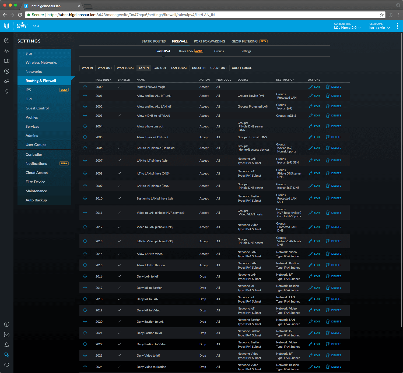The height and width of the screenshot is (373, 403).
Task: Click the pencil edit icon for rule 2003
Action: click(x=311, y=116)
